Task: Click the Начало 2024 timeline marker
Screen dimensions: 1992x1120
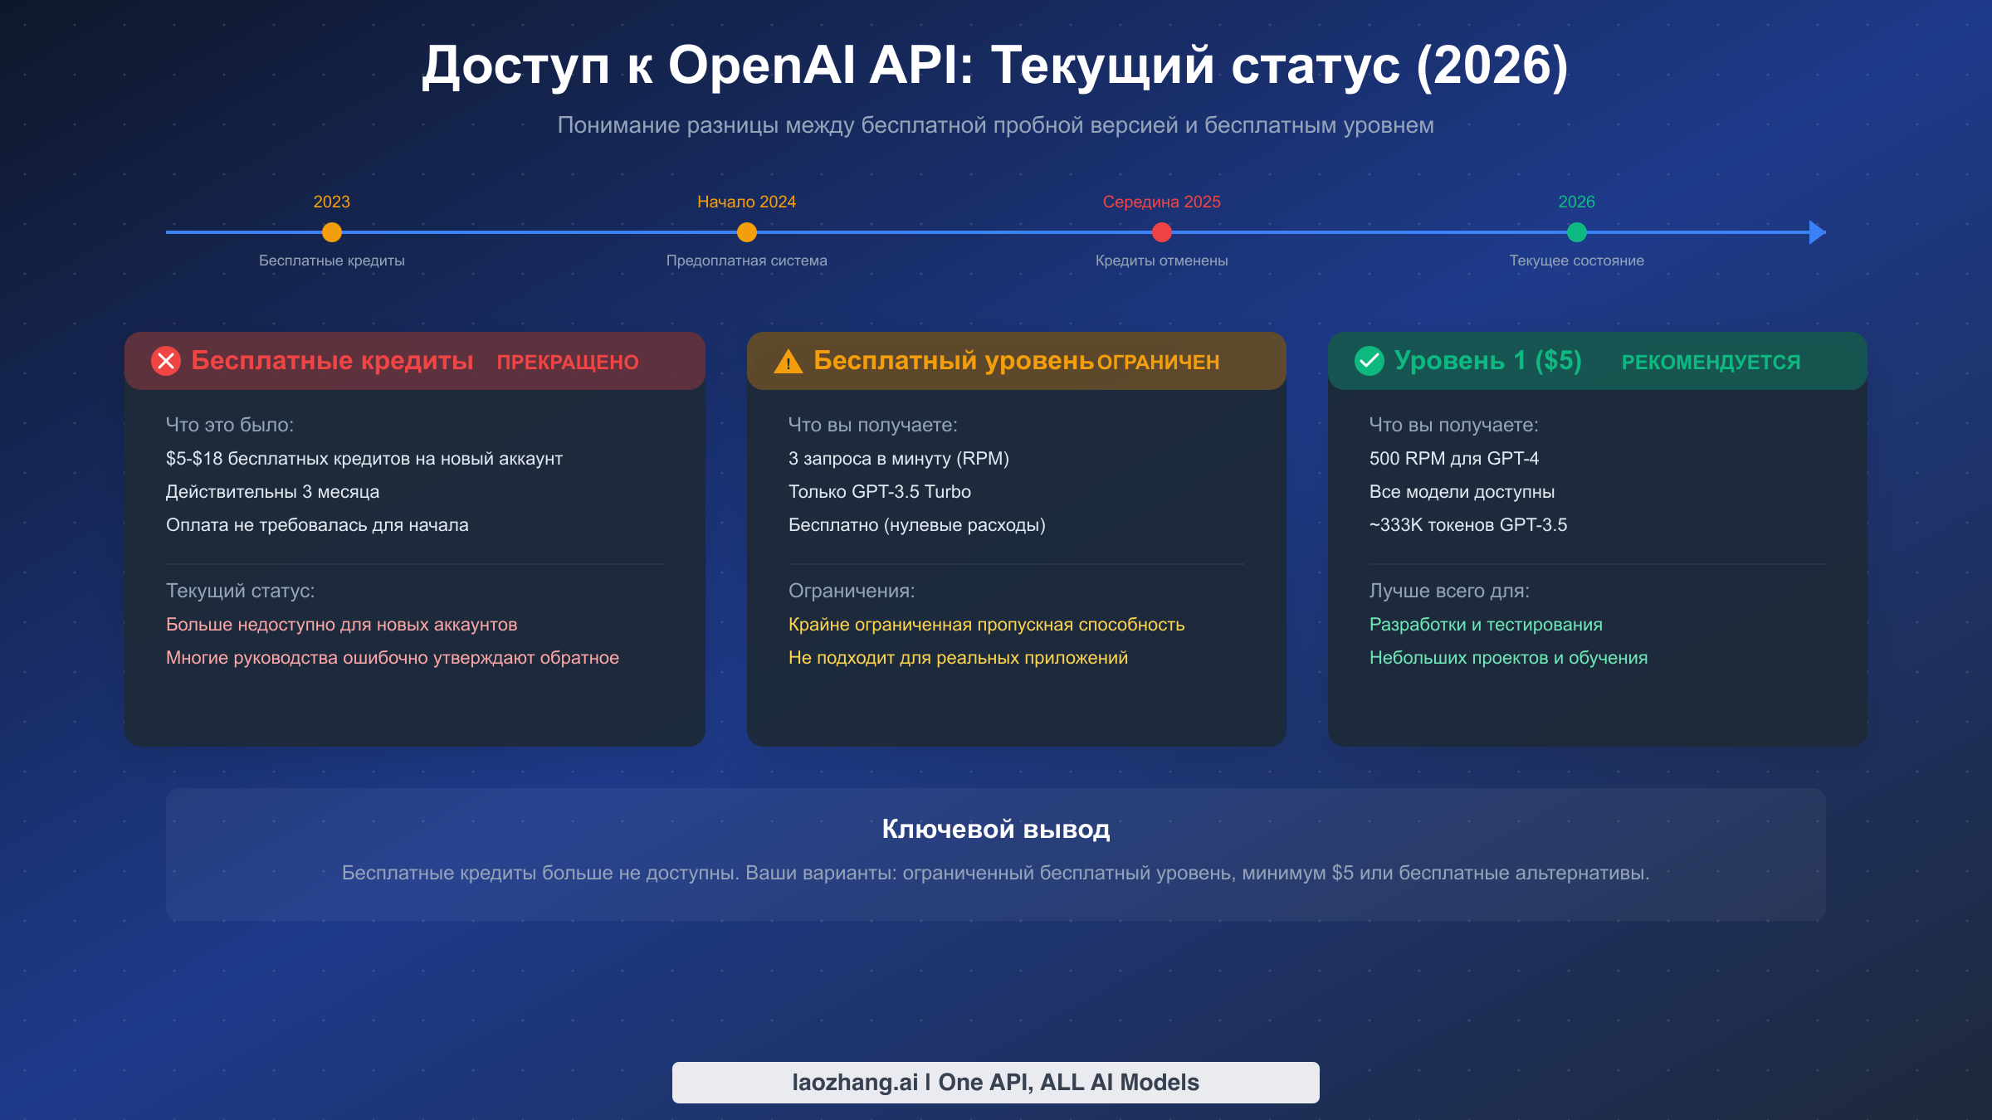Action: (x=746, y=233)
